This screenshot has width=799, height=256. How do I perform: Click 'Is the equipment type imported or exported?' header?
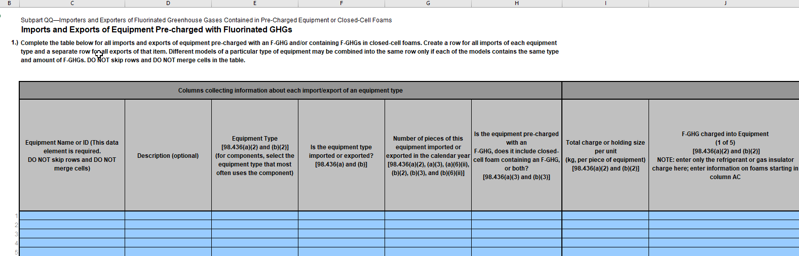tap(341, 155)
